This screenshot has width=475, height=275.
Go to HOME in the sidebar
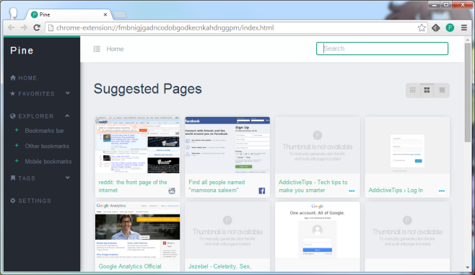point(24,78)
